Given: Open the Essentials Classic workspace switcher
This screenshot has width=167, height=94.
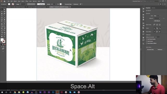Looking at the screenshot, I should click(x=137, y=1).
